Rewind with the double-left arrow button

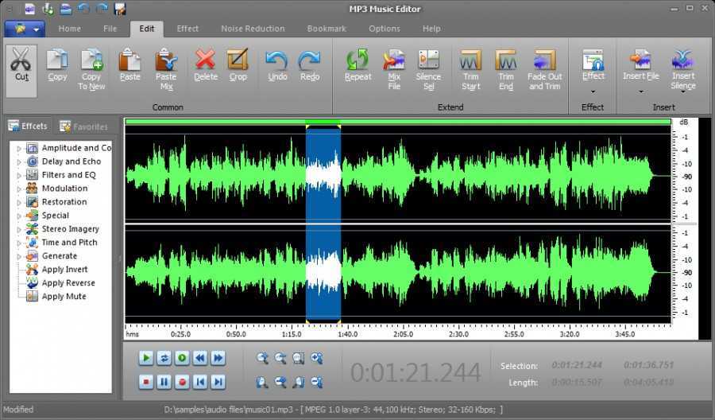[200, 358]
